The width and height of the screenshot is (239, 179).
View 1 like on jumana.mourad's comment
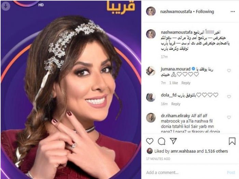173,83
